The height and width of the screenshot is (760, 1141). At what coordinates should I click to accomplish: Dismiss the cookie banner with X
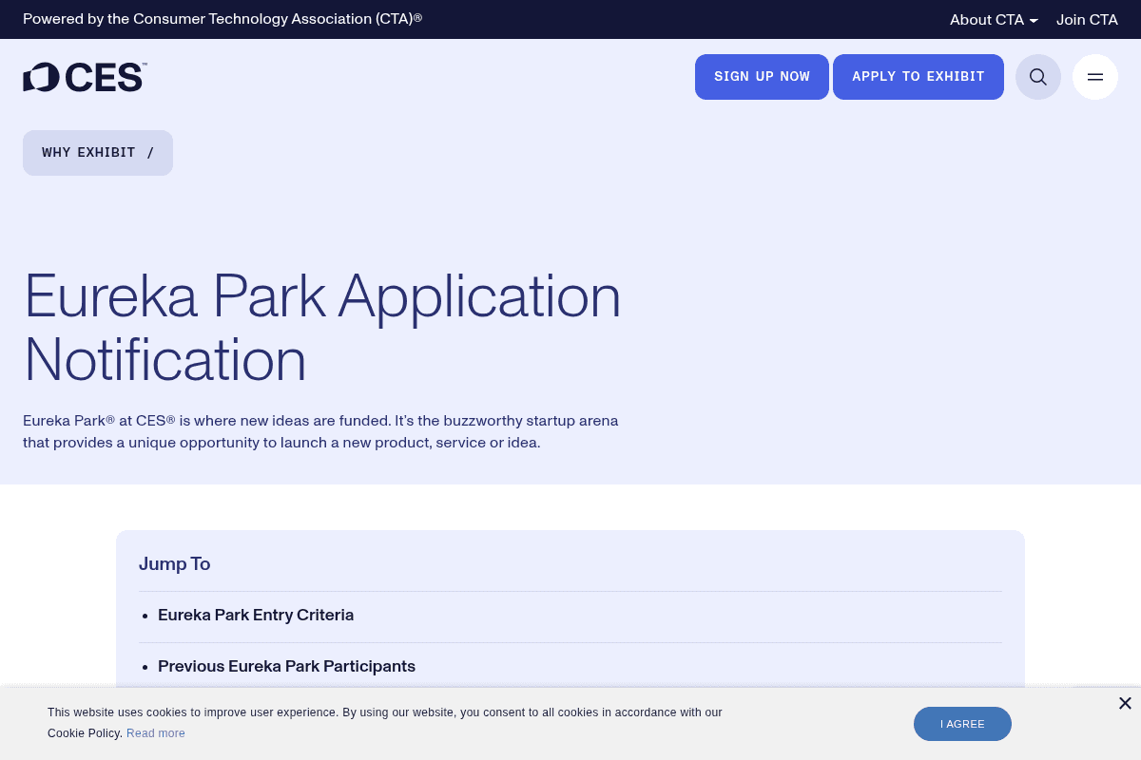coord(1125,703)
